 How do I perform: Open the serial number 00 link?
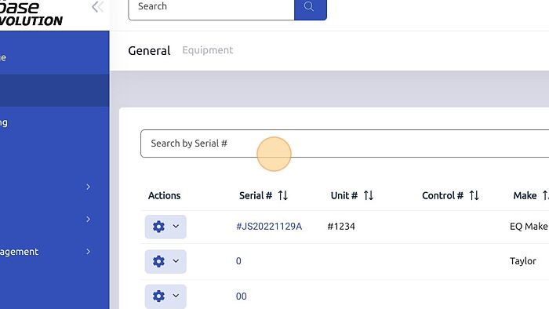point(242,296)
